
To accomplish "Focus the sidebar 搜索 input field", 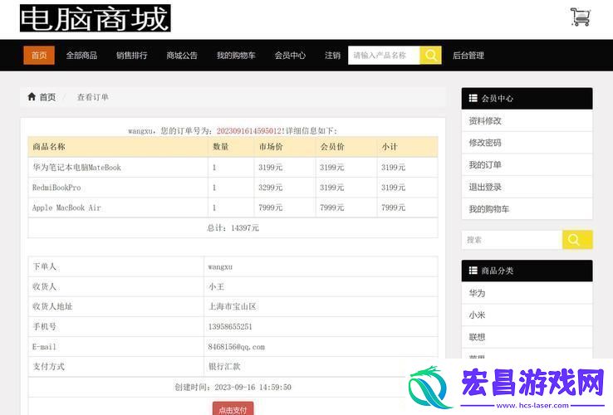I will [x=512, y=240].
